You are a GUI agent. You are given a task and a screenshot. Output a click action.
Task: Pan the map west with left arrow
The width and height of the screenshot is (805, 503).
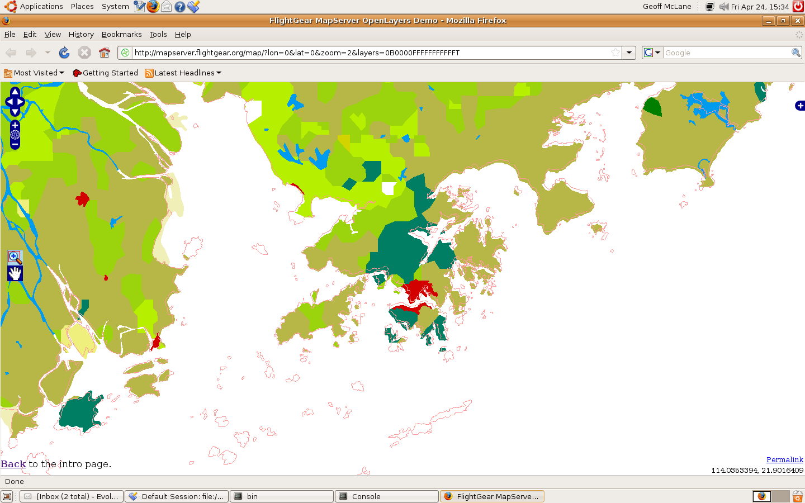[x=9, y=102]
